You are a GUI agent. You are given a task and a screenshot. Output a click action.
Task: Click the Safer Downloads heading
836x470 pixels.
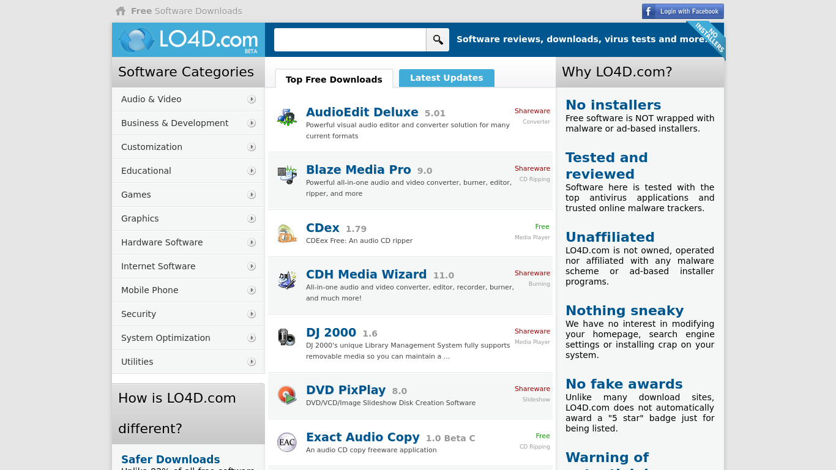point(171,460)
